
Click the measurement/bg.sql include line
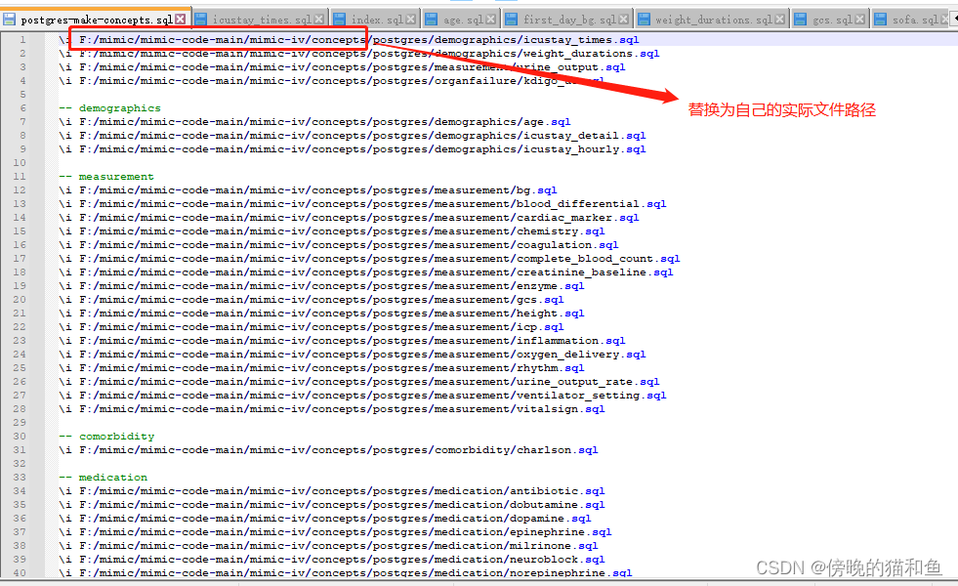pos(308,190)
